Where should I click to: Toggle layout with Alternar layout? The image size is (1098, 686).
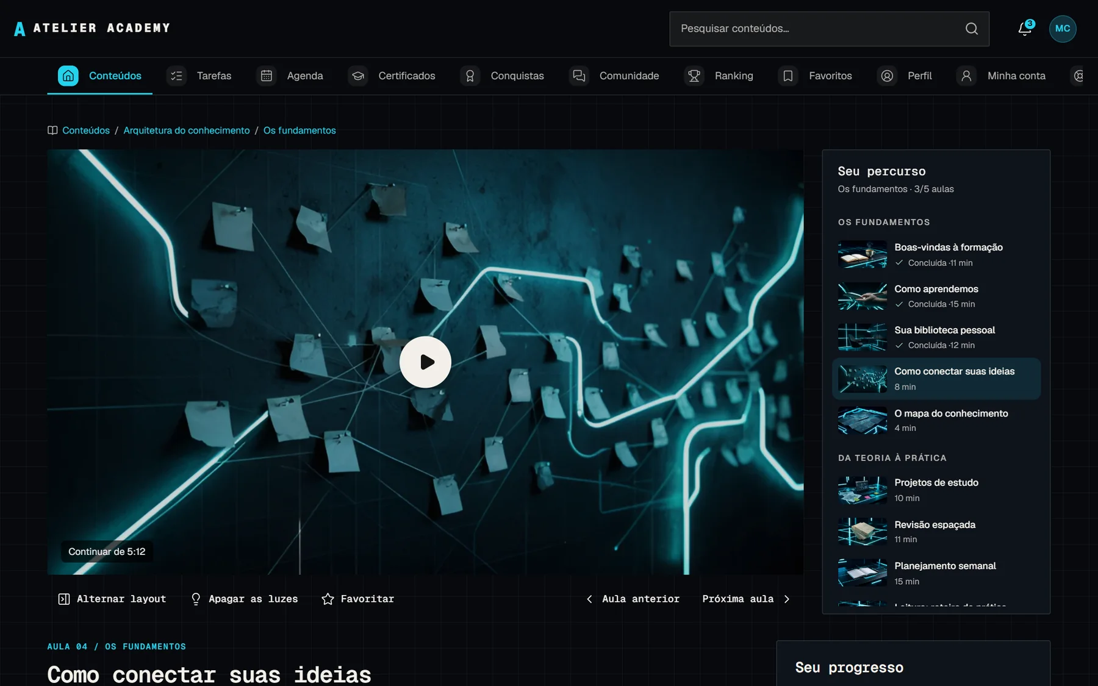112,599
